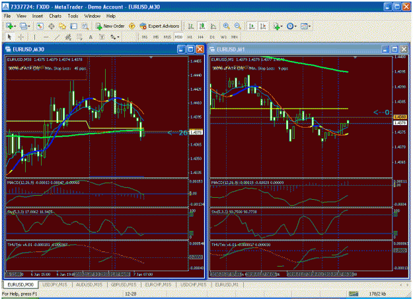413x299 pixels.
Task: Switch timeframe to H1
Action: click(190, 37)
